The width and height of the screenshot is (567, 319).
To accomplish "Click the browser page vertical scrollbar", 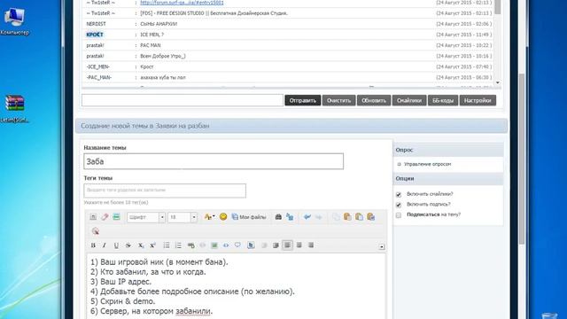I will [x=522, y=159].
